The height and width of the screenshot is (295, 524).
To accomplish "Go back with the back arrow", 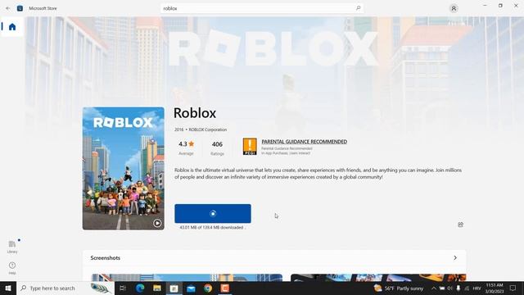I will [x=8, y=8].
